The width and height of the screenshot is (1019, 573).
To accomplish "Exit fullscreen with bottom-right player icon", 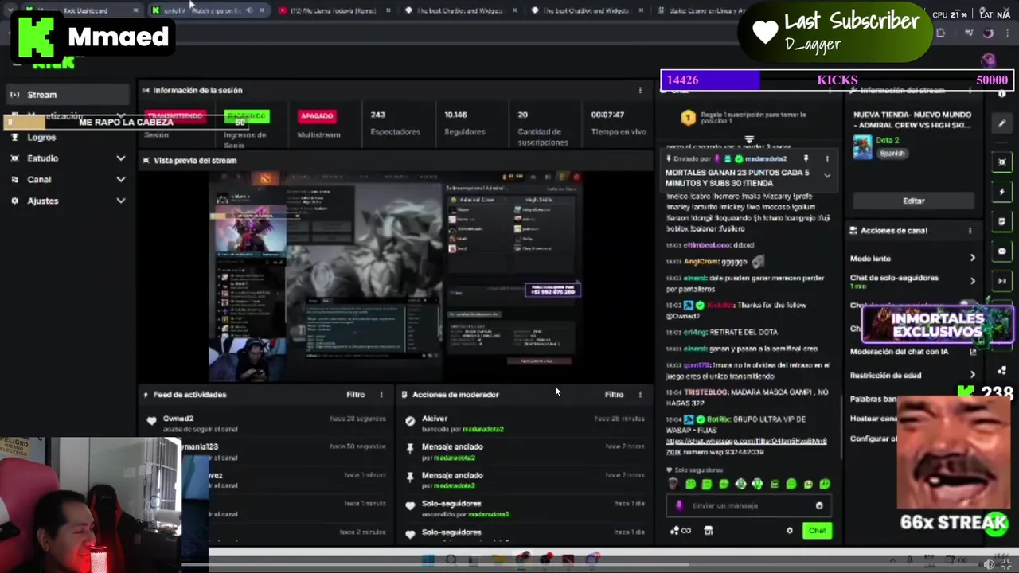I will (x=1006, y=564).
